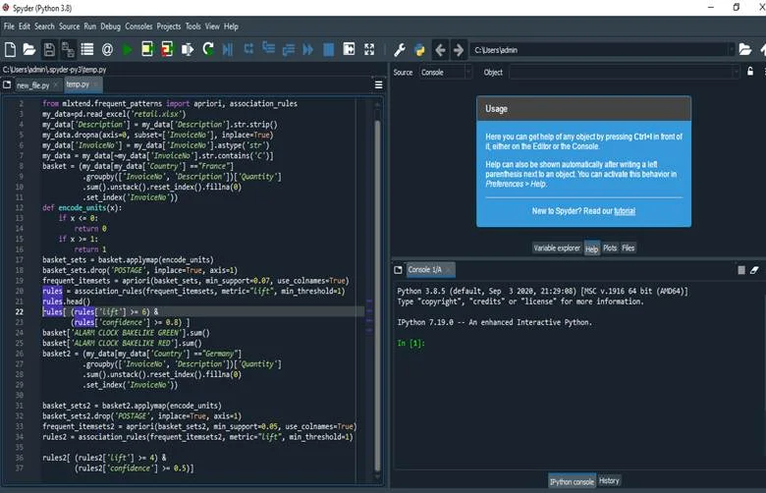Viewport: 766px width, 493px height.
Task: Toggle Help pane lock icon
Action: 750,72
